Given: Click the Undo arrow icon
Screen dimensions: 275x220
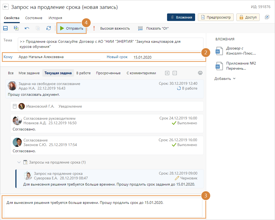Looking at the screenshot, I should pyautogui.click(x=27, y=28).
